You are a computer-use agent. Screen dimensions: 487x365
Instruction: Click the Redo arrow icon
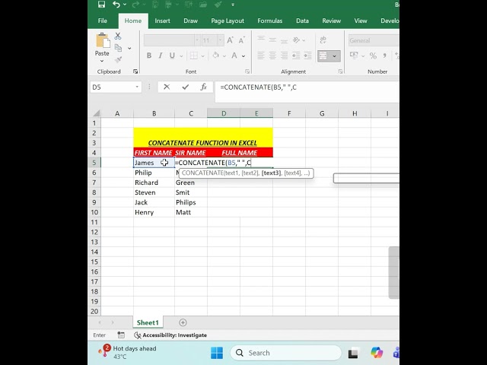[x=135, y=5]
